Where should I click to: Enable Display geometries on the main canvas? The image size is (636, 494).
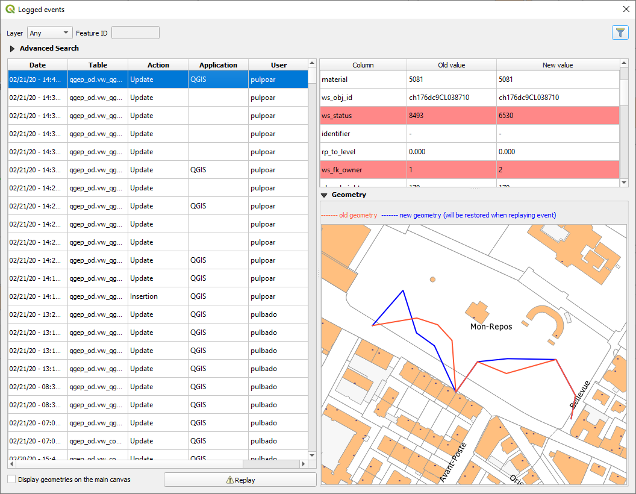tap(12, 480)
